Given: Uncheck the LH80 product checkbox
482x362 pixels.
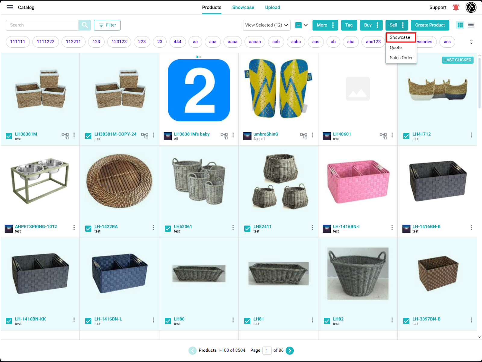Looking at the screenshot, I should point(168,321).
